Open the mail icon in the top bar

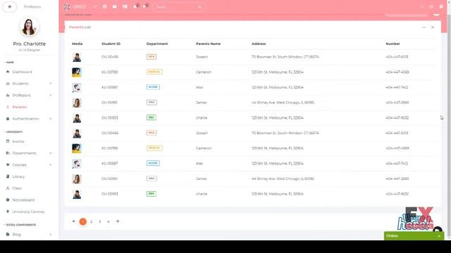[114, 6]
